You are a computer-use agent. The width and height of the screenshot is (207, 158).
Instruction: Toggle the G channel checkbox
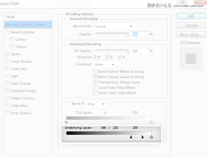click(x=107, y=57)
